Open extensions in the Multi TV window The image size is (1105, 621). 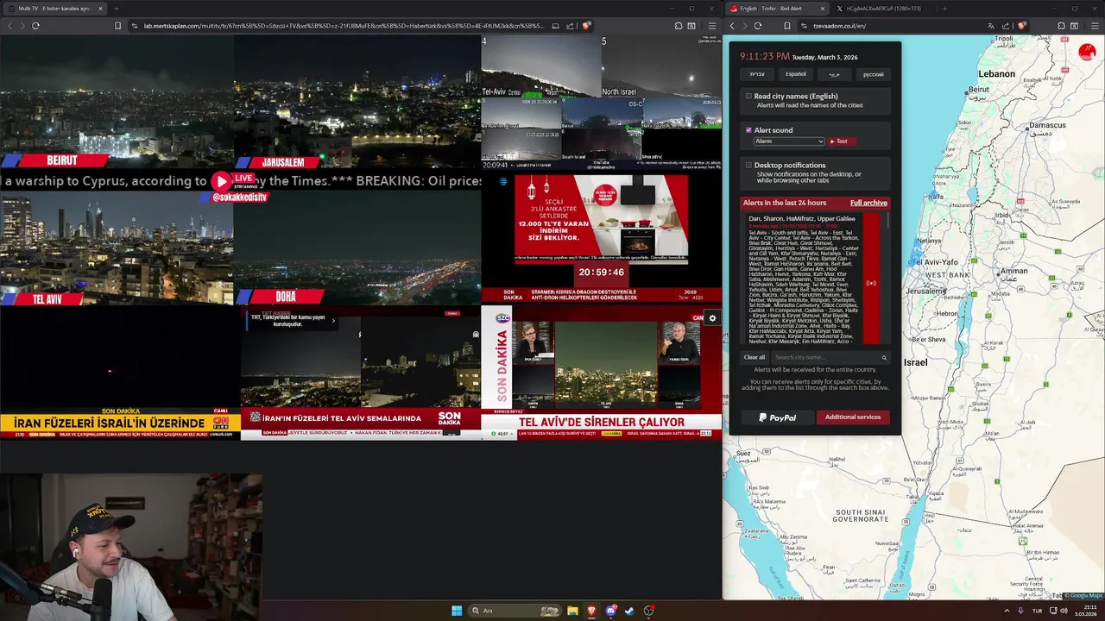pyautogui.click(x=679, y=26)
